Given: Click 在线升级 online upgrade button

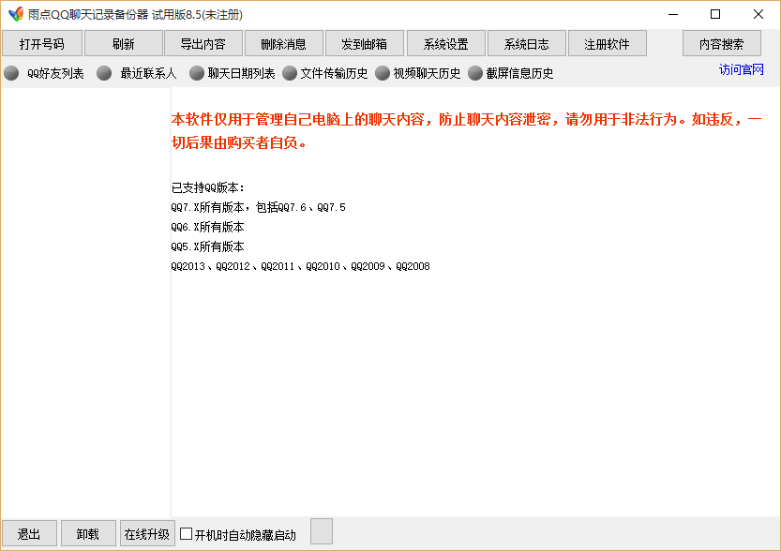Looking at the screenshot, I should (x=146, y=534).
